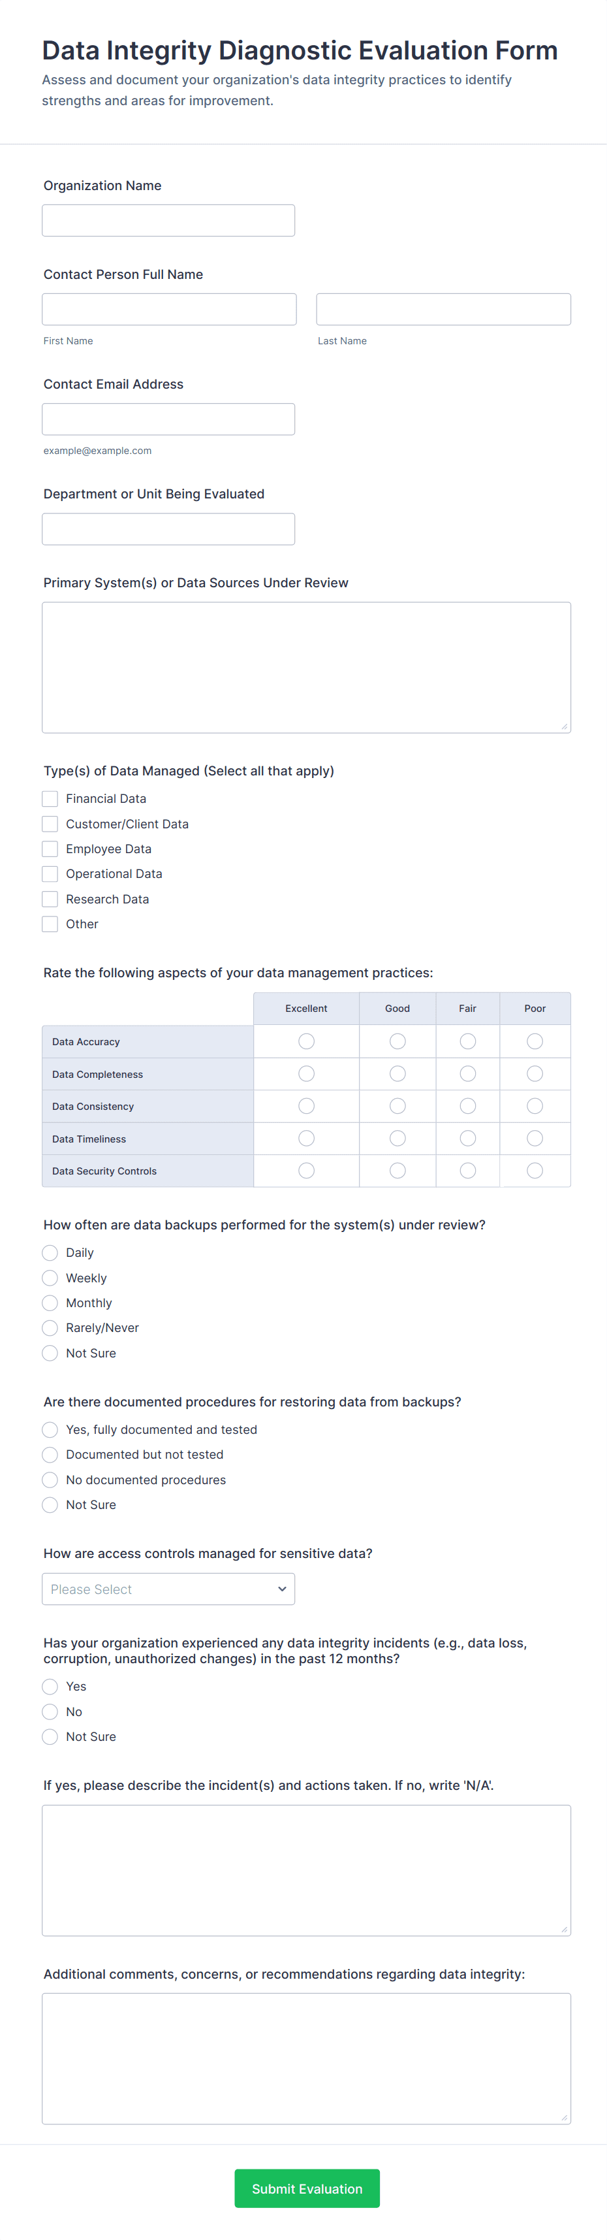Select Documented but not tested option

tap(50, 1455)
